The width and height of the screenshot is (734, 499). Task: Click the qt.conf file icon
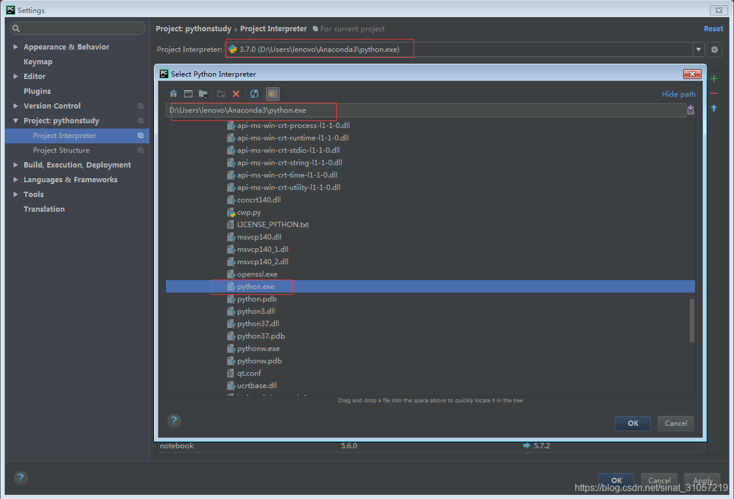(x=231, y=373)
